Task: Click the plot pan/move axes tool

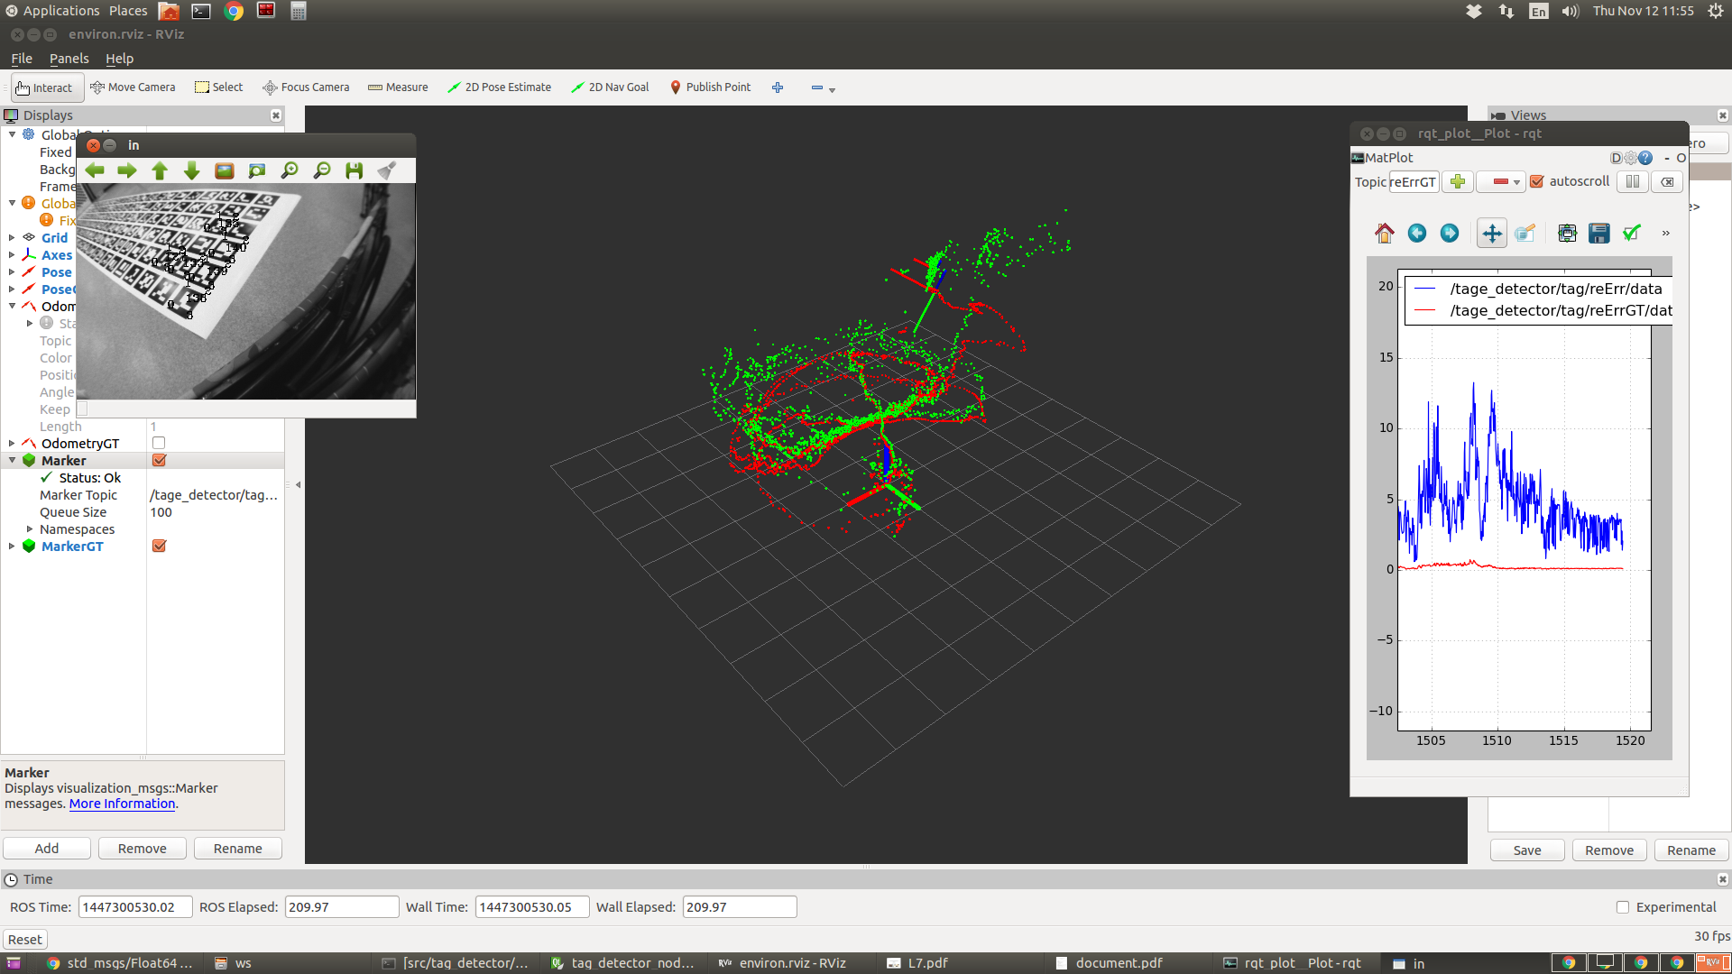Action: 1492,234
